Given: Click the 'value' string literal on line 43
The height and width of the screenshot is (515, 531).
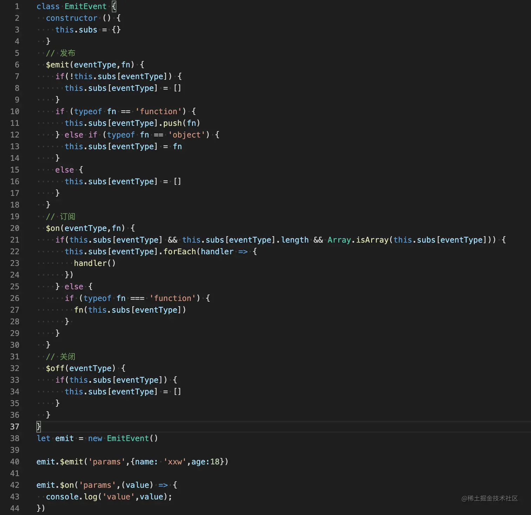Looking at the screenshot, I should (118, 497).
